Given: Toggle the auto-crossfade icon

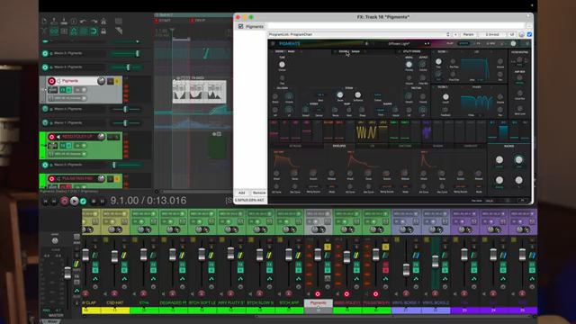Looking at the screenshot, I should [x=44, y=31].
